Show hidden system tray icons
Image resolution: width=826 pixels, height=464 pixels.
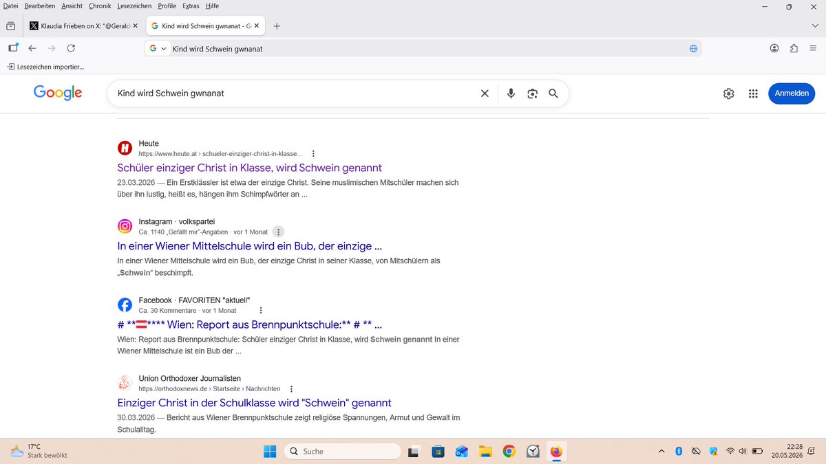(x=661, y=452)
